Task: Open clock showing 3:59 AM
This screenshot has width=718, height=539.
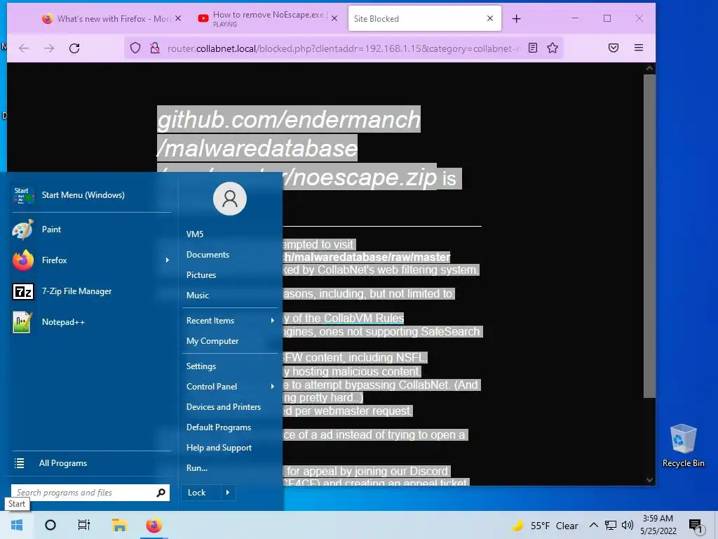Action: tap(658, 525)
